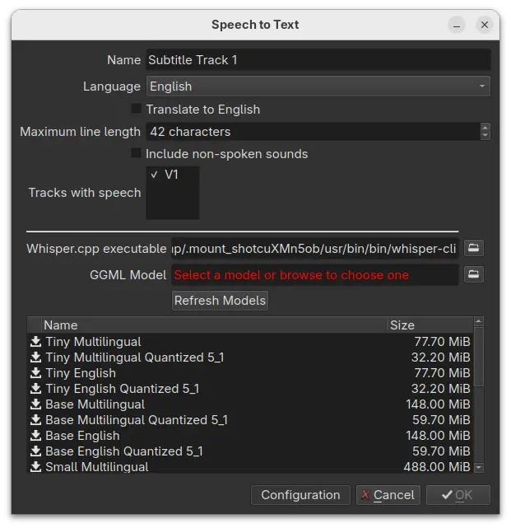Toggle Include non-spoken sounds option
Viewport: 511px width, 528px height.
point(137,154)
